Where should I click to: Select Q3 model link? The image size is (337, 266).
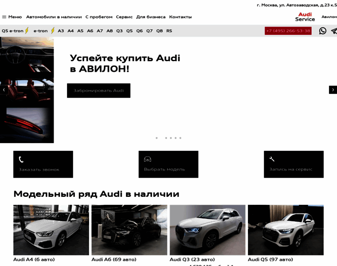[x=119, y=31]
